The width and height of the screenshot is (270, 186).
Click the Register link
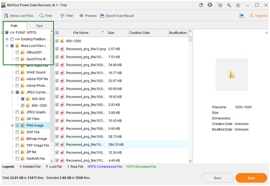[x=259, y=15]
